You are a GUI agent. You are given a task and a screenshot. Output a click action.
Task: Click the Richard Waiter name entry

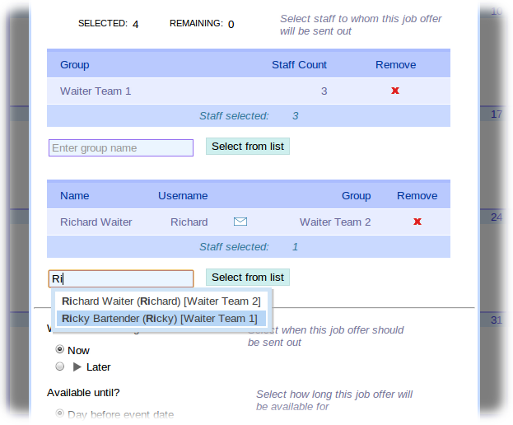click(x=96, y=222)
